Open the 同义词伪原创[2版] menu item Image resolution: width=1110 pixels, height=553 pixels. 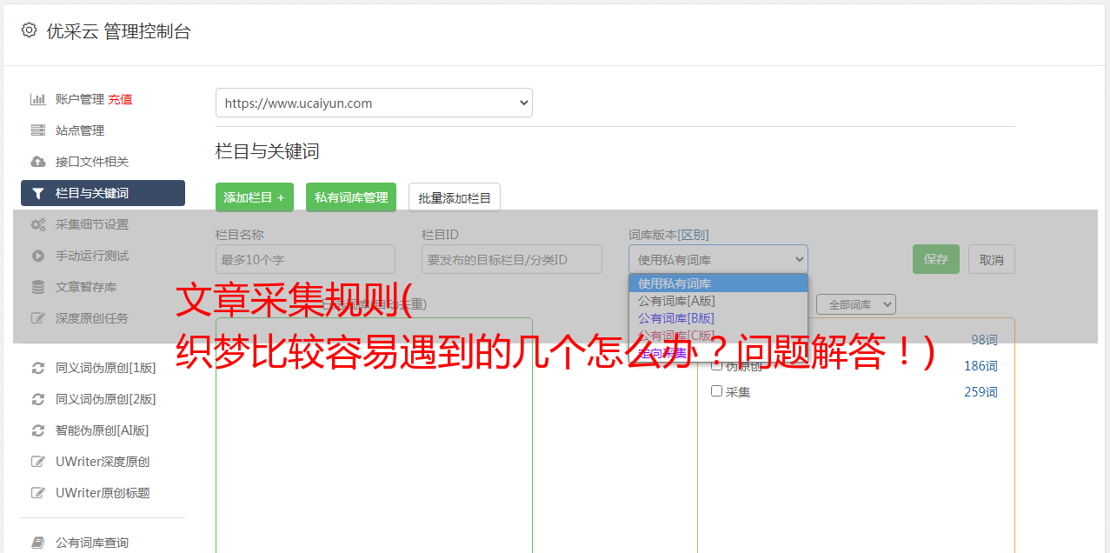point(105,399)
